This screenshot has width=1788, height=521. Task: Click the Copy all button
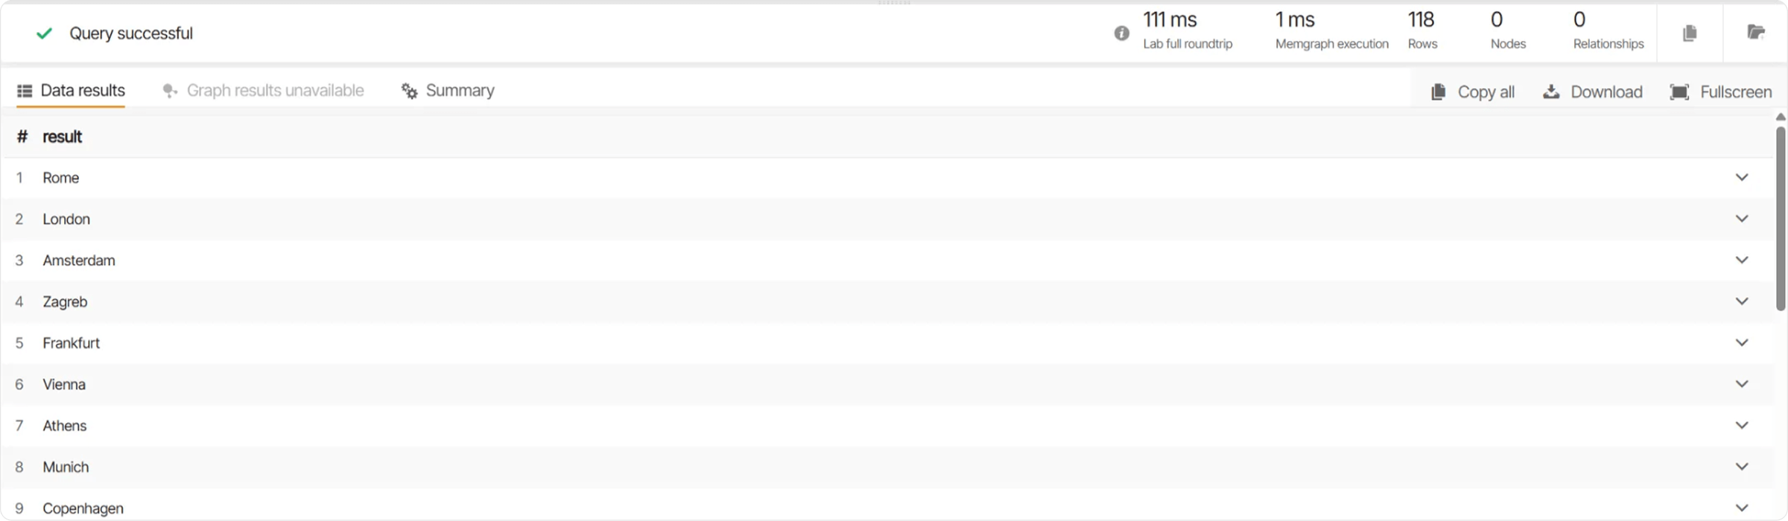click(x=1473, y=92)
